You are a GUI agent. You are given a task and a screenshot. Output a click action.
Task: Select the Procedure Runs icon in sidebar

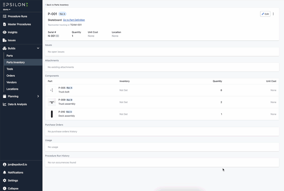tap(5, 16)
